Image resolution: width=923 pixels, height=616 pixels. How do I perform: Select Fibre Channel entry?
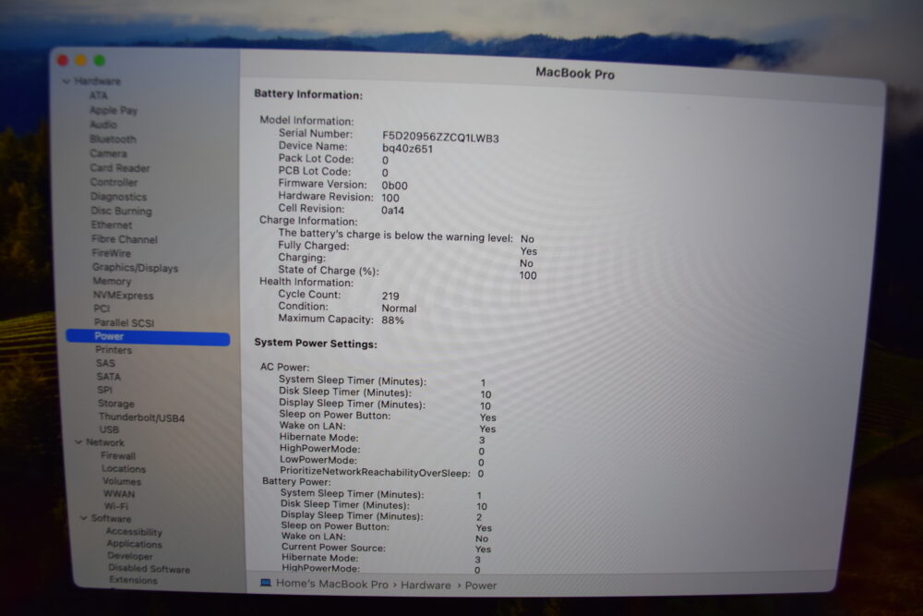(x=125, y=239)
